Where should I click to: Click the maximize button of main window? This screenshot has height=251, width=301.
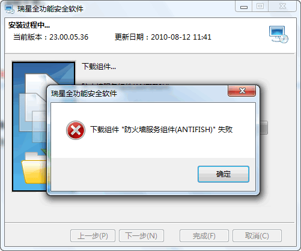[260, 6]
